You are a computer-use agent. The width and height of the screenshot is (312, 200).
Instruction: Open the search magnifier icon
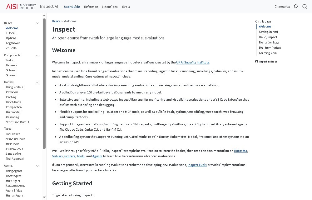tap(305, 6)
